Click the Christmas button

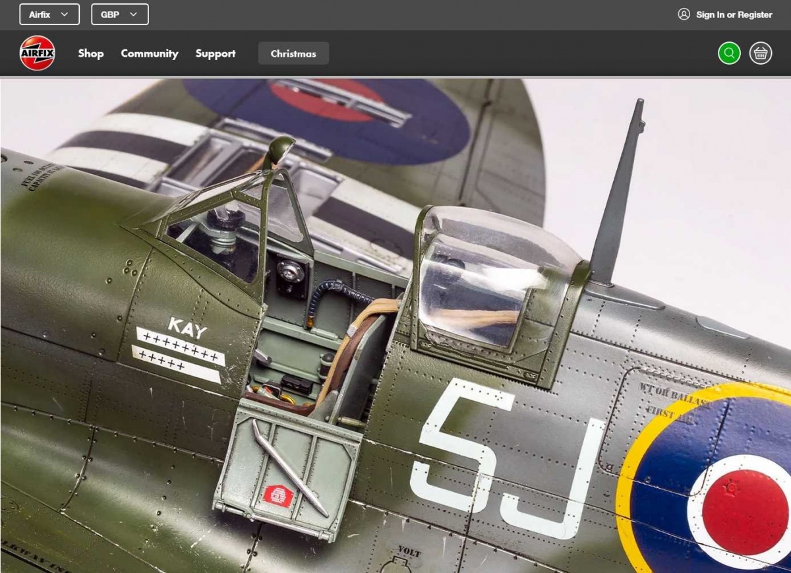pos(293,53)
